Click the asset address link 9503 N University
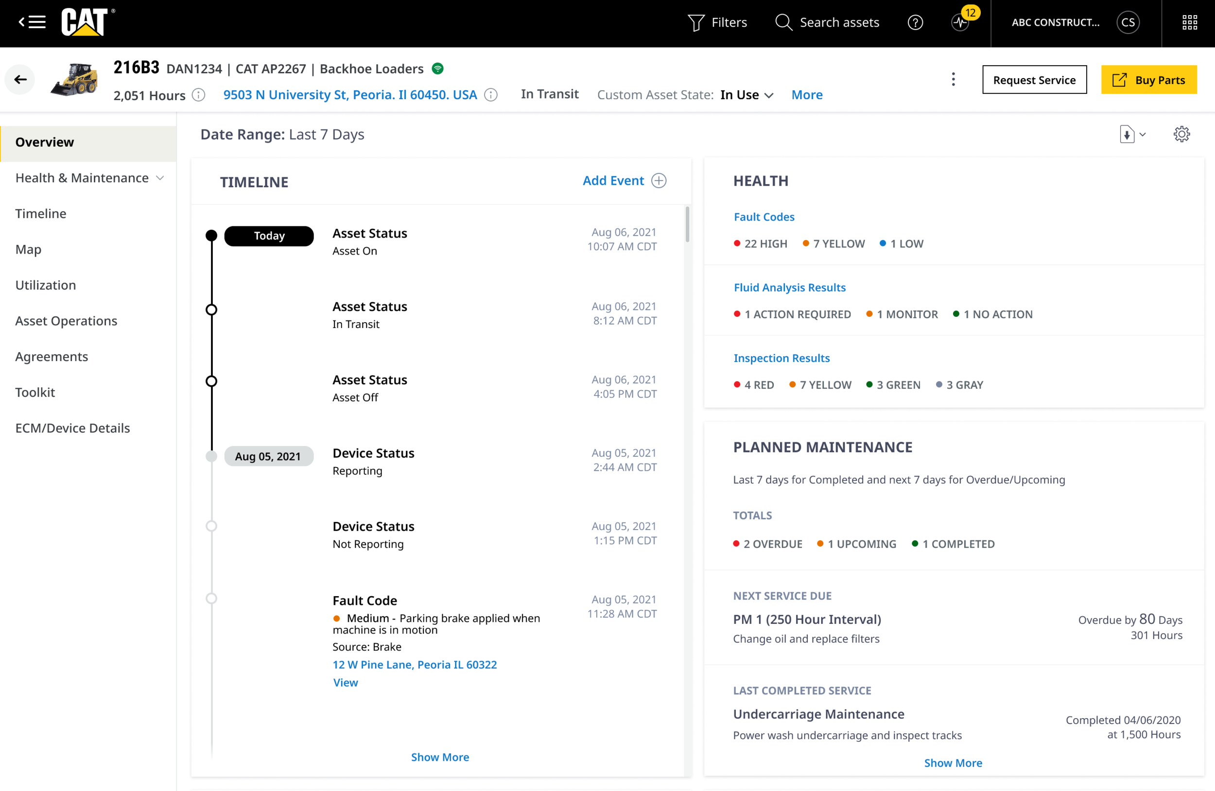Viewport: 1215px width, 791px height. [x=350, y=95]
